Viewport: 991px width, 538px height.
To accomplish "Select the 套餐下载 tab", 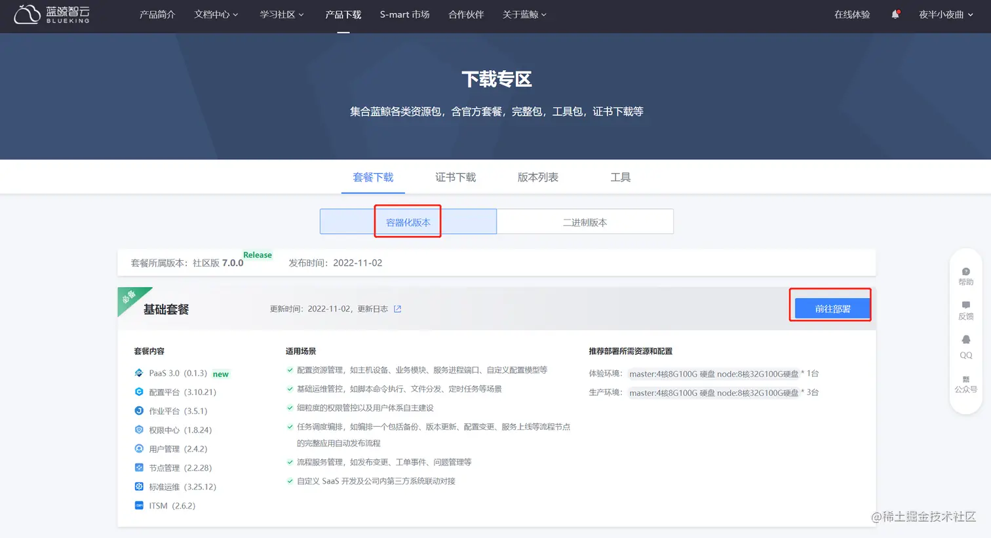I will pyautogui.click(x=373, y=178).
